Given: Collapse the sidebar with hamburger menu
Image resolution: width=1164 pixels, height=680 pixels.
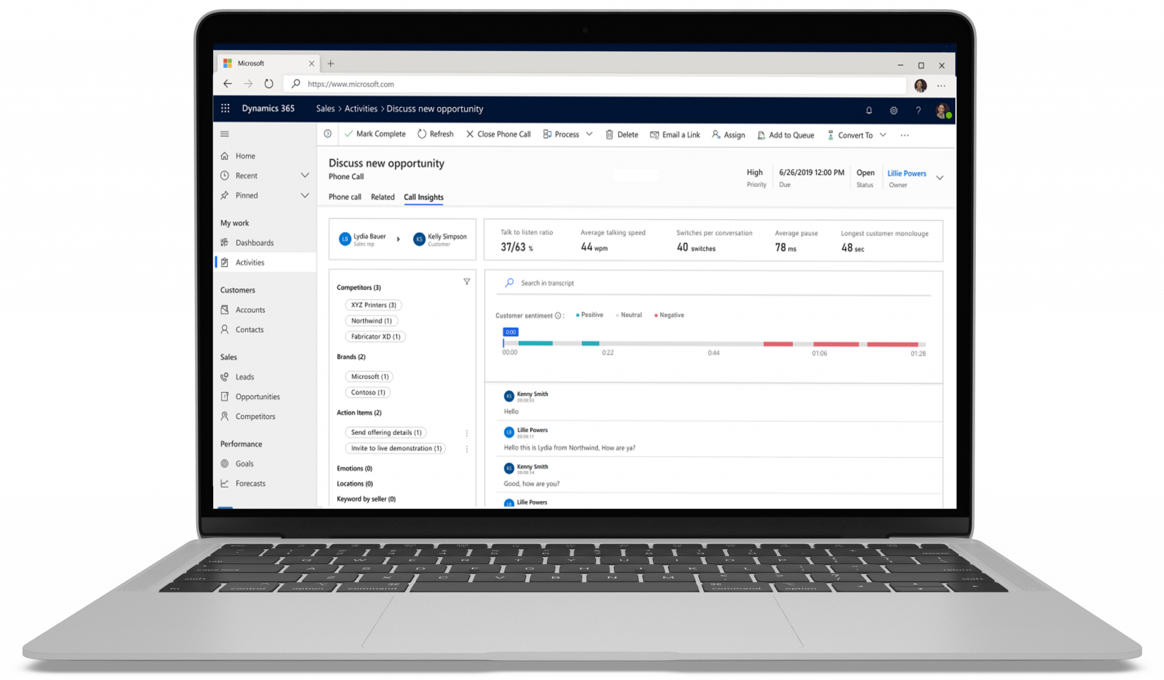Looking at the screenshot, I should click(225, 134).
